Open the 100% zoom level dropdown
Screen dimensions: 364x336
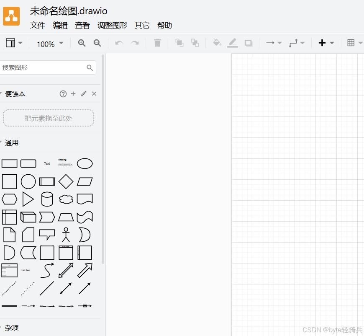[49, 43]
